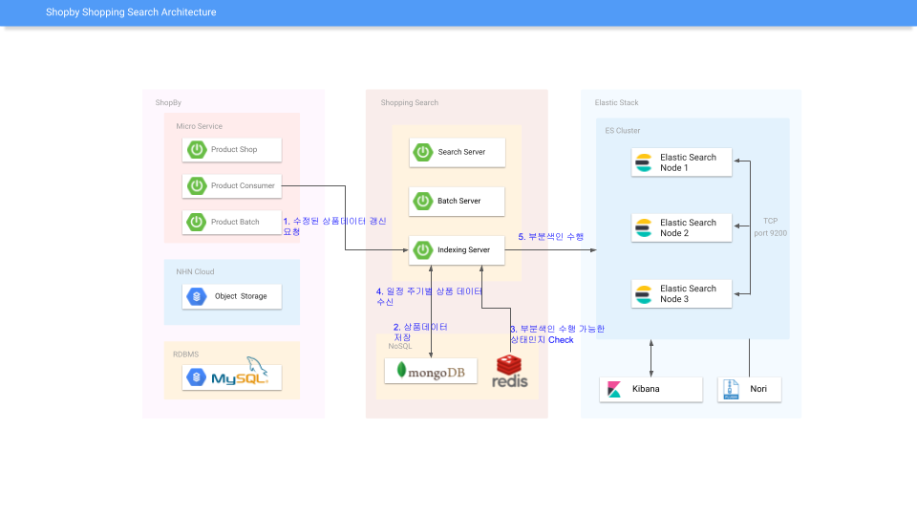Image resolution: width=917 pixels, height=516 pixels.
Task: Select the Batch Server label
Action: 459,202
